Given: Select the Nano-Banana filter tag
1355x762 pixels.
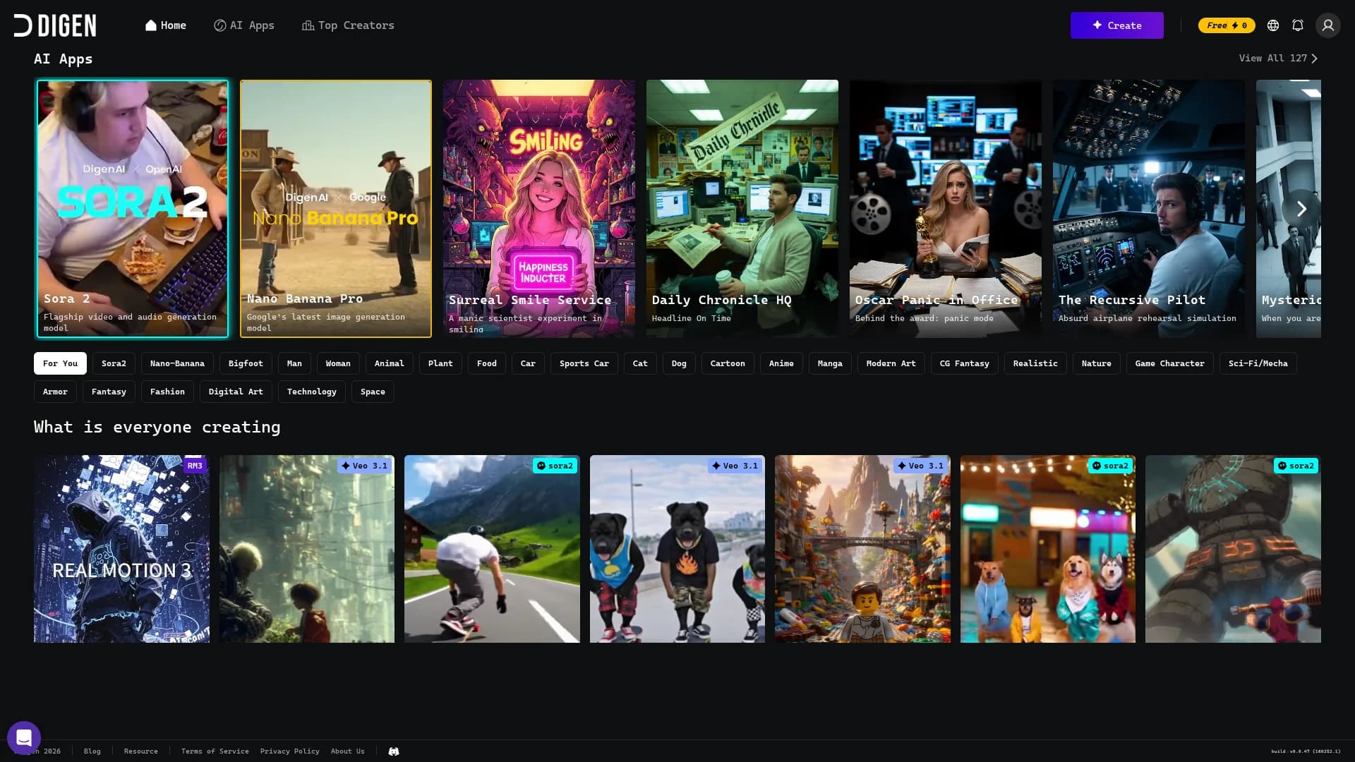Looking at the screenshot, I should pos(177,363).
